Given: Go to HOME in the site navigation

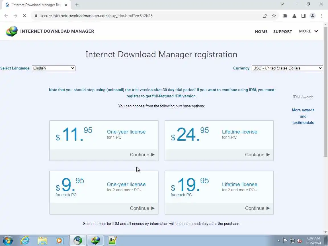Looking at the screenshot, I should (x=261, y=32).
